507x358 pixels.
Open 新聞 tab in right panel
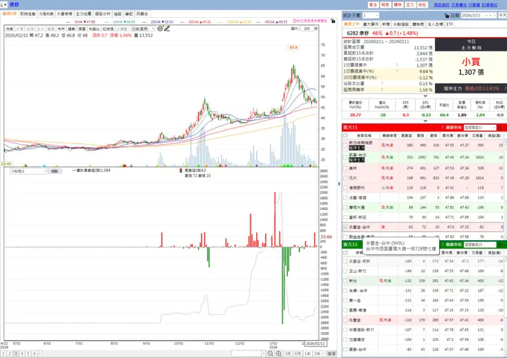386,24
